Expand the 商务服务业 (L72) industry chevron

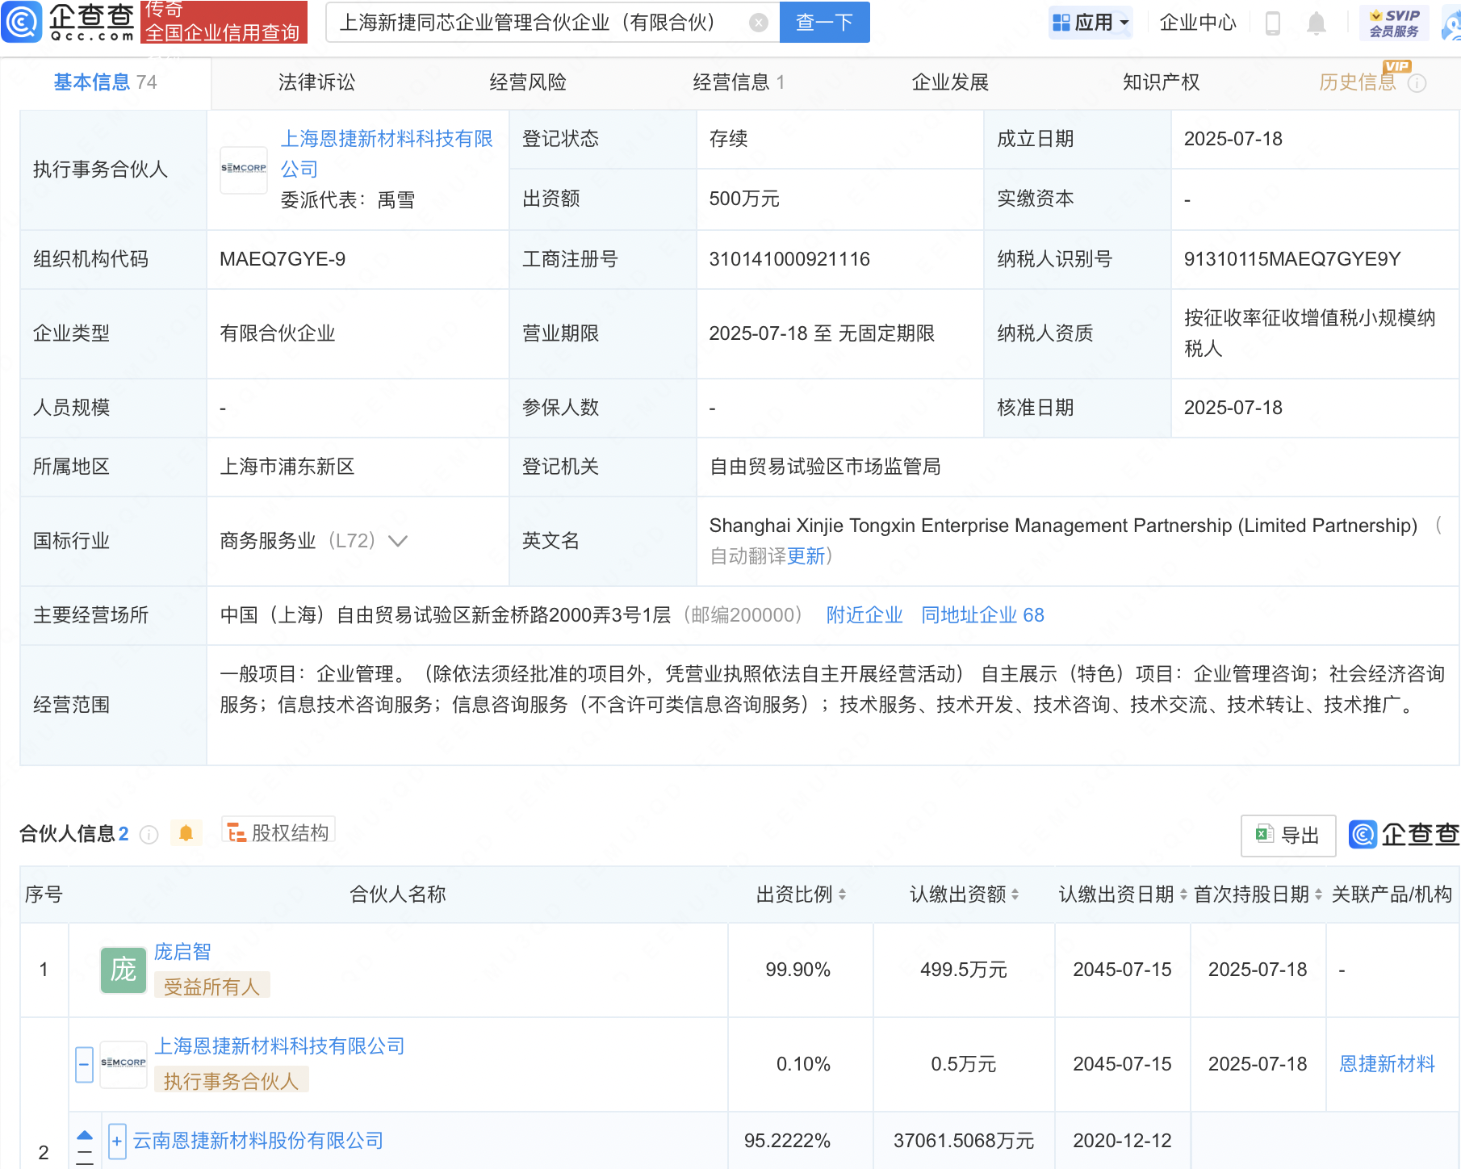point(398,541)
